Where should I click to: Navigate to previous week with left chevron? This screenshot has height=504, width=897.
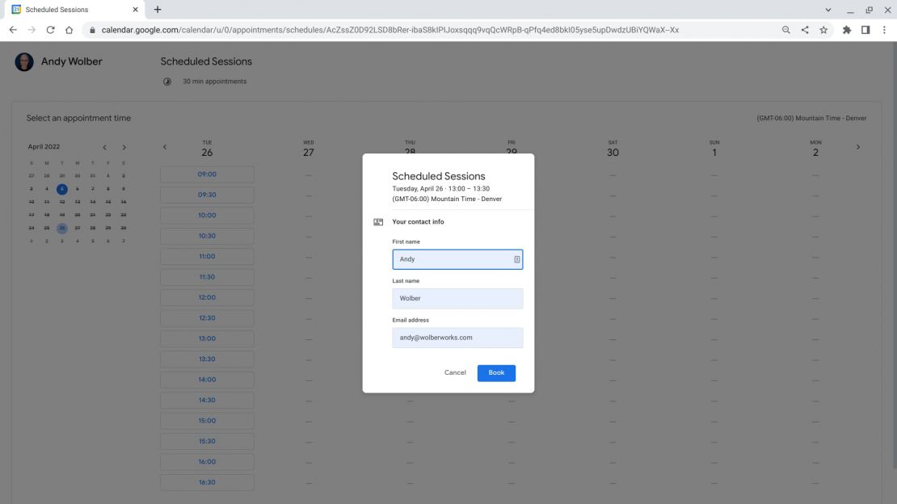[165, 146]
